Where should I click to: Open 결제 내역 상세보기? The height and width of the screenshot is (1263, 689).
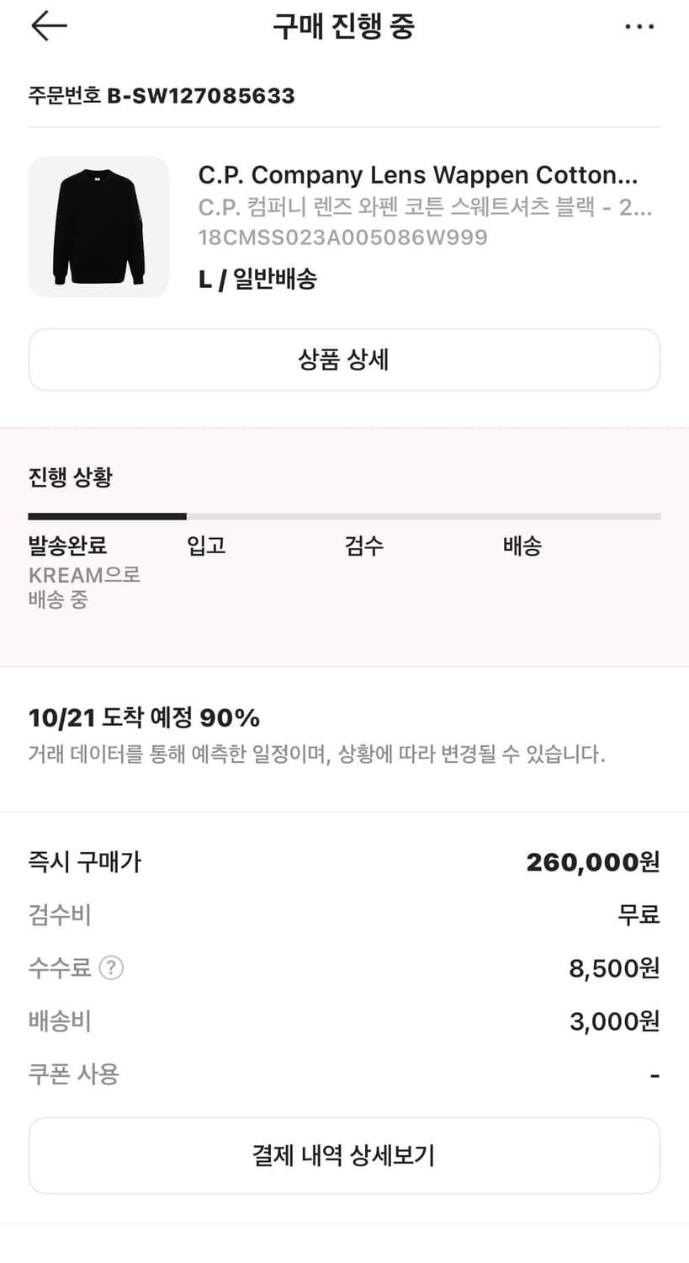pos(344,1155)
